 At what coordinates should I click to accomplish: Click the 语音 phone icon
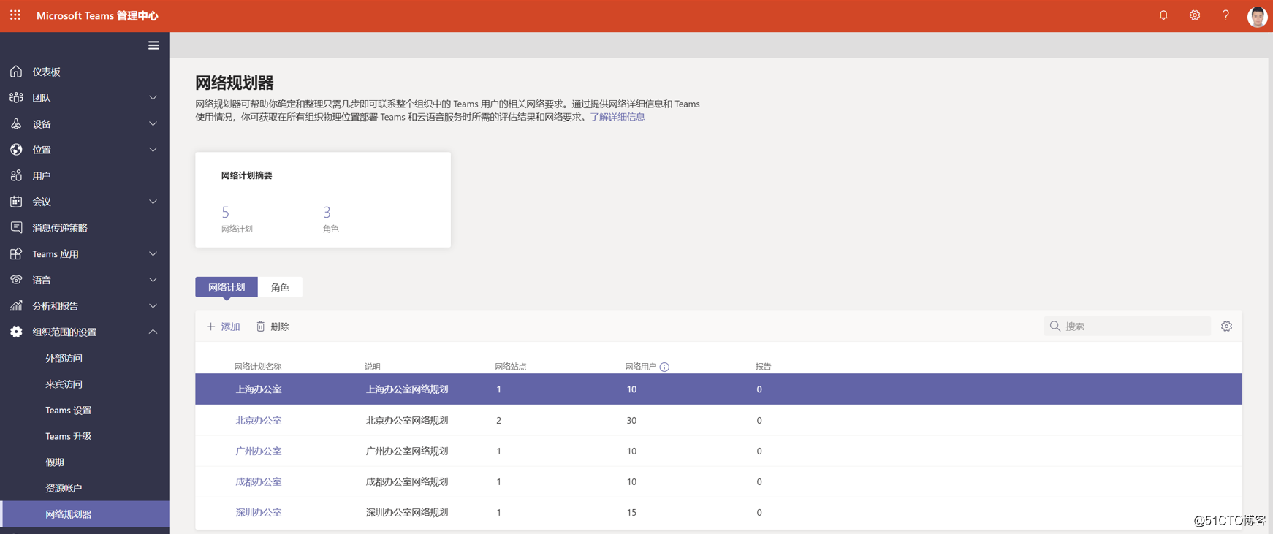coord(16,280)
